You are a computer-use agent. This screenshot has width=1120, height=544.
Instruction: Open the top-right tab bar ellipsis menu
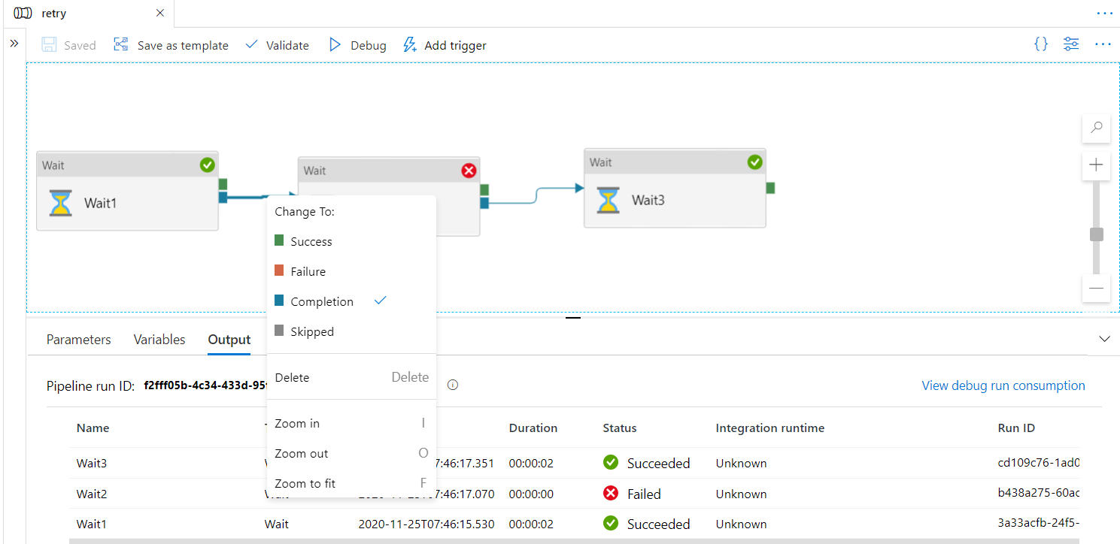[1104, 14]
